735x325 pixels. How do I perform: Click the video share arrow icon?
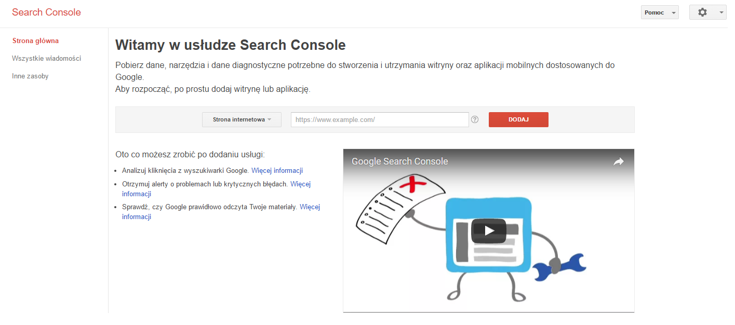point(618,161)
